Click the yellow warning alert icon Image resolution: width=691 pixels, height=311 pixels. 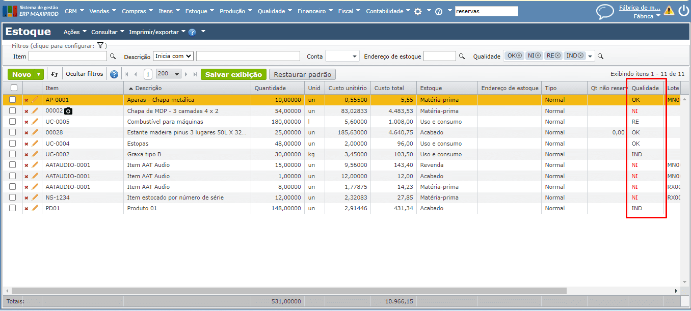click(669, 10)
